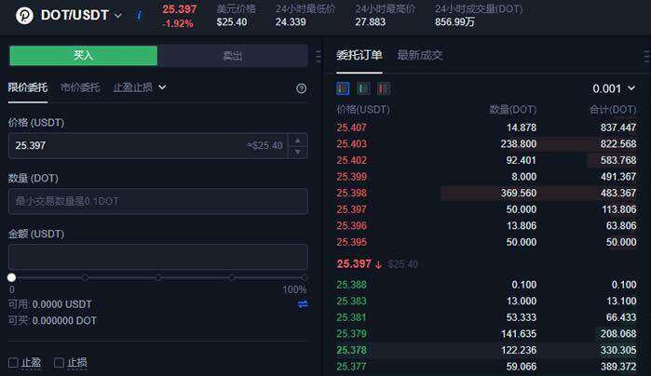Click the blue info icon beside DOT/USDT
This screenshot has width=651, height=376.
140,16
